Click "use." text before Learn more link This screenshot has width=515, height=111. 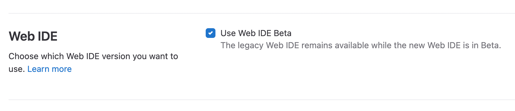click(17, 69)
